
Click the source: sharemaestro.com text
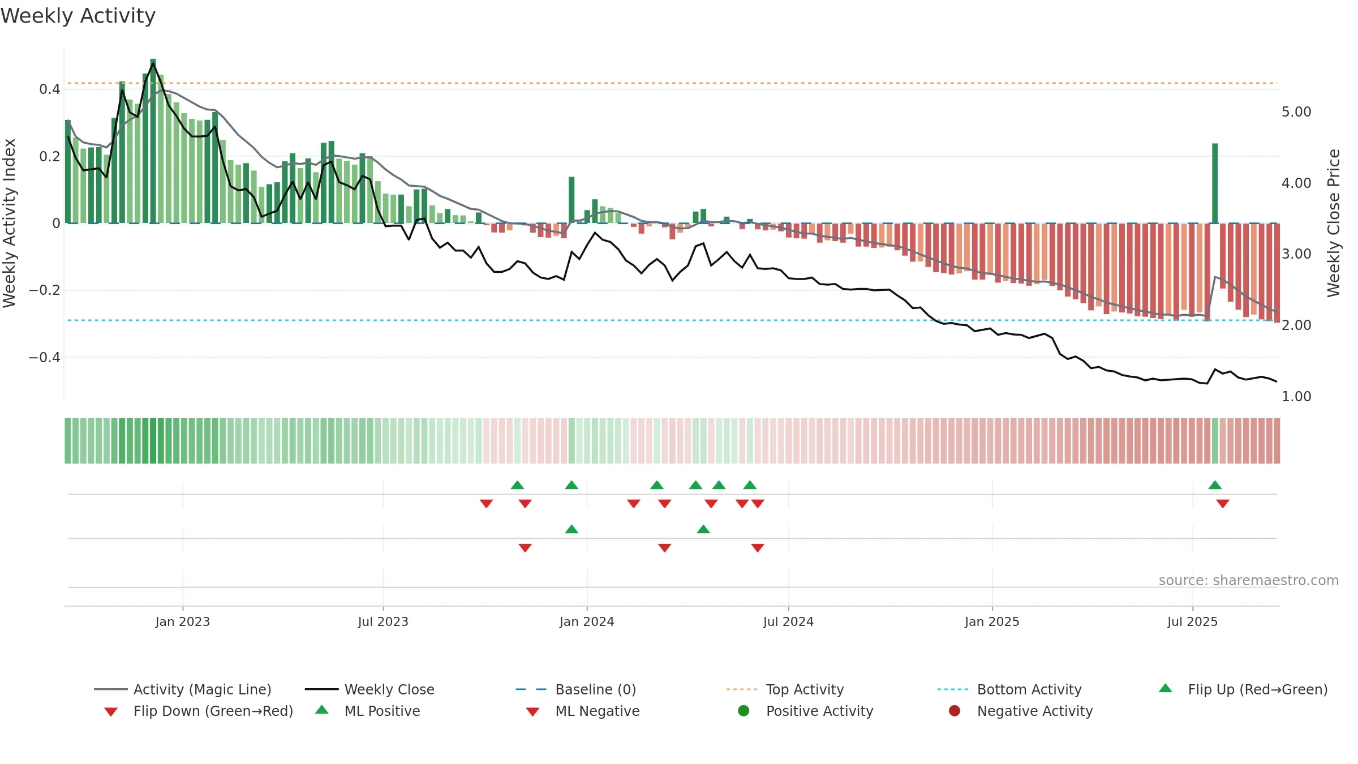pyautogui.click(x=1249, y=580)
